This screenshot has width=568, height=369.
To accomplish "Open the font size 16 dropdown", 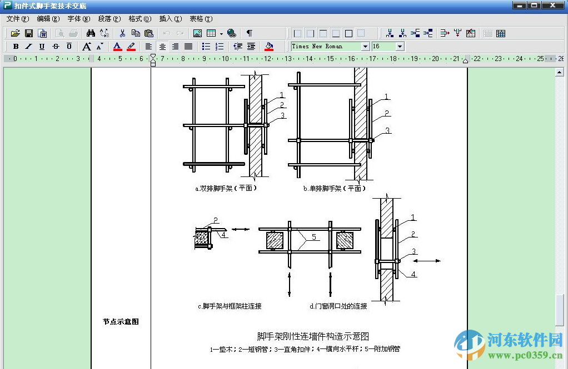I will point(400,46).
